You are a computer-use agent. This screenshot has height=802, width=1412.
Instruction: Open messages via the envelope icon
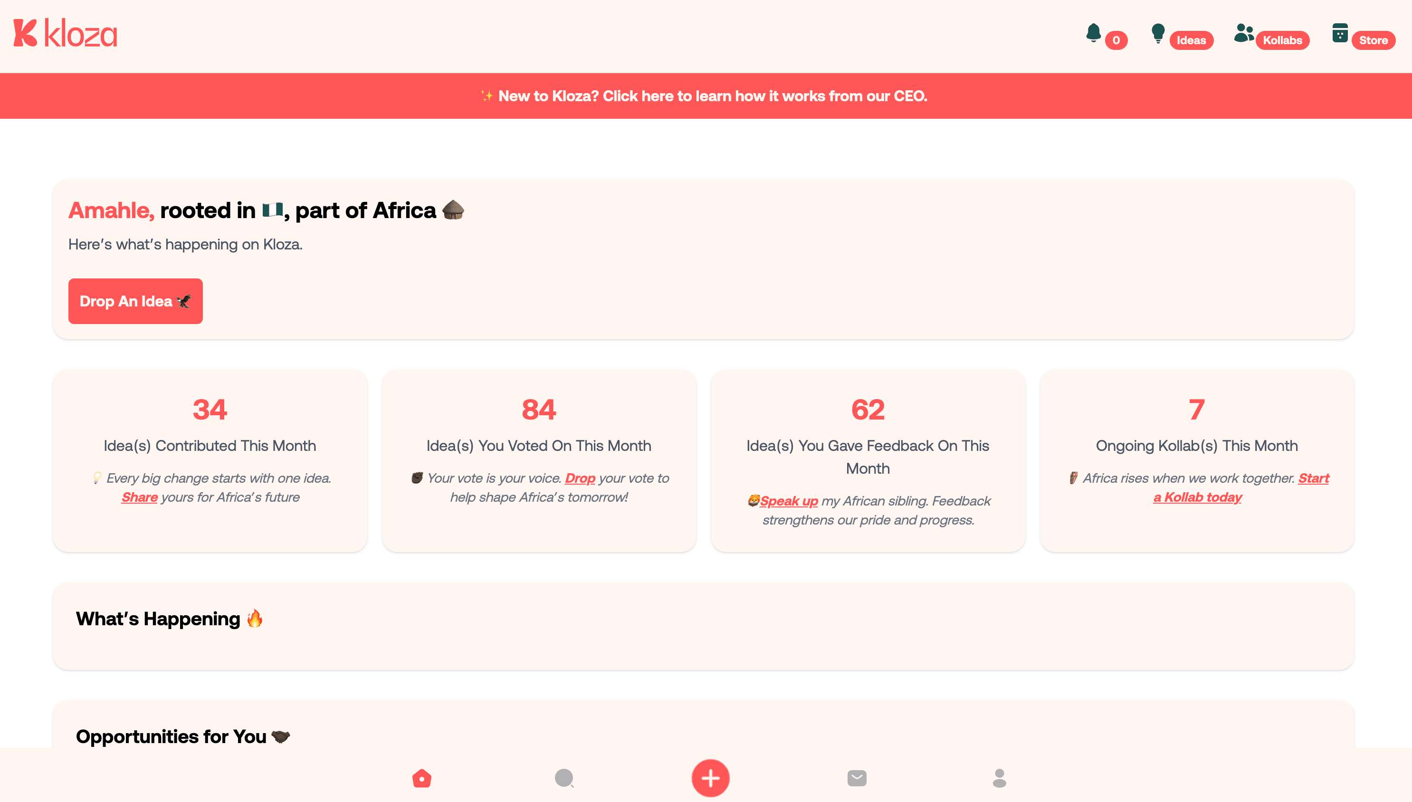click(x=857, y=778)
